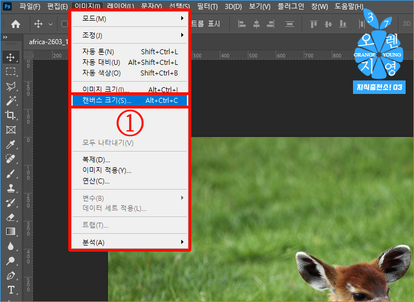Select the Move tool in toolbox
Image resolution: width=414 pixels, height=302 pixels.
coord(11,57)
